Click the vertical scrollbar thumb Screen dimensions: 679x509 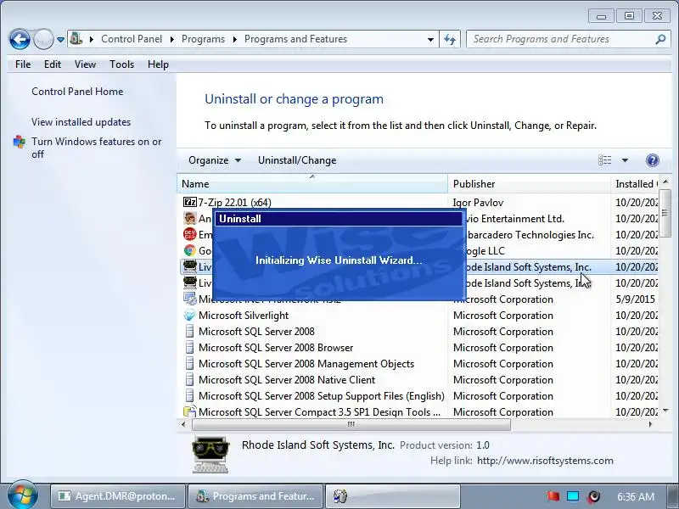pyautogui.click(x=665, y=213)
